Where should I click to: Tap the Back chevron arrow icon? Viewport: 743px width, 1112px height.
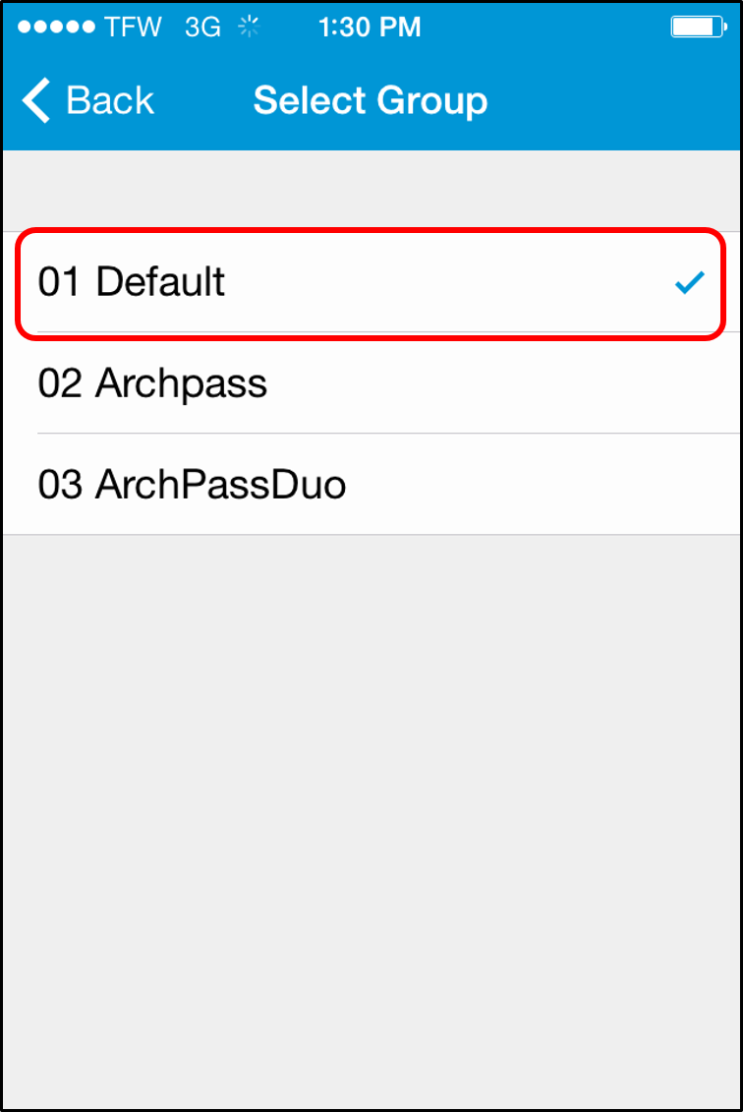pos(35,100)
